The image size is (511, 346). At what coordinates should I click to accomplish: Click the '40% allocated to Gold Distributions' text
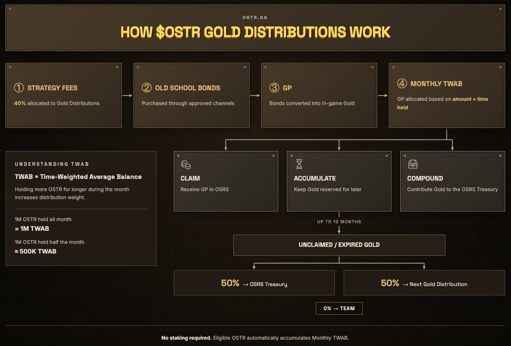click(x=57, y=103)
